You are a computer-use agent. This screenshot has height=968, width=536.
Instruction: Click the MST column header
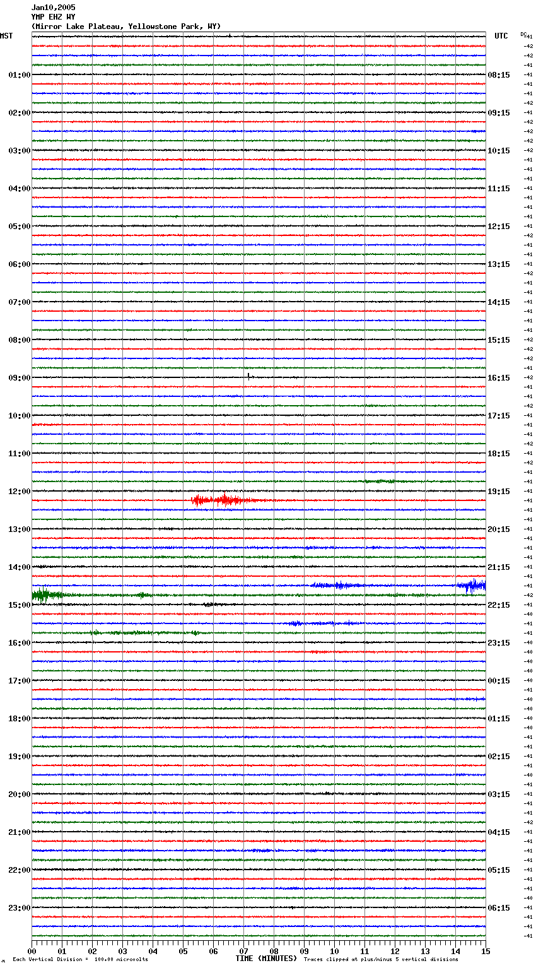tap(6, 36)
